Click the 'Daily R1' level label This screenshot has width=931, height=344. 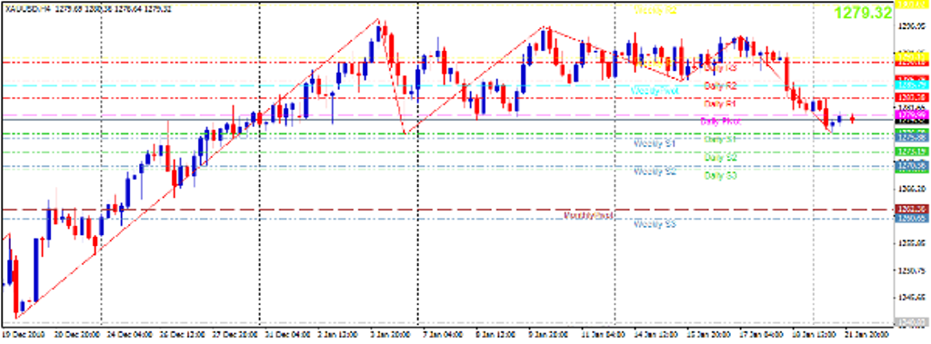click(x=720, y=103)
